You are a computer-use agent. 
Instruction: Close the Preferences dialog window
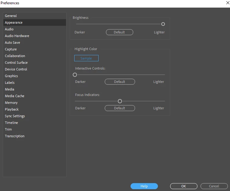click(228, 3)
